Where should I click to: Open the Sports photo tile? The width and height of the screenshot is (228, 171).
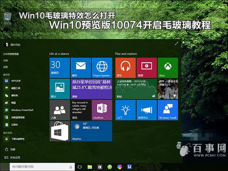(168, 89)
